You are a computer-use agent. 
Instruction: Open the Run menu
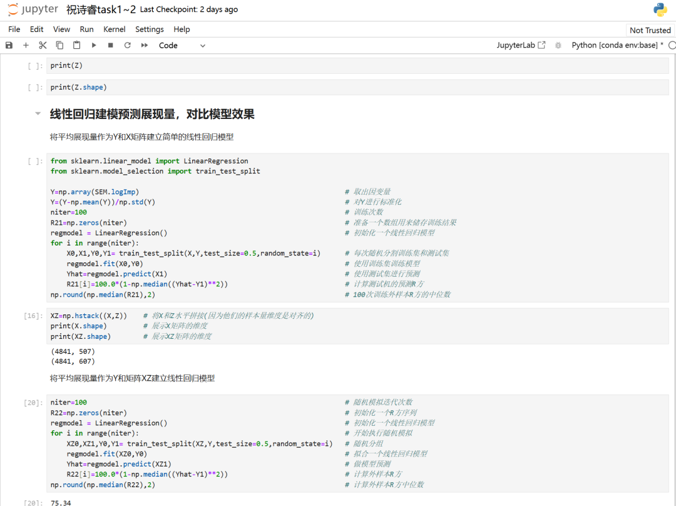pos(87,29)
